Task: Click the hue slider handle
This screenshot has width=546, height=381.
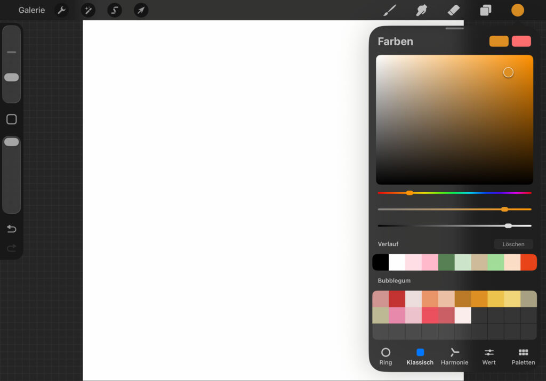Action: pos(409,193)
